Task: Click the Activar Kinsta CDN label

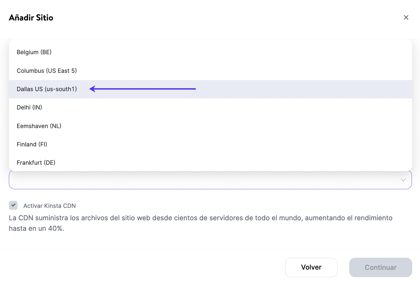Action: tap(50, 206)
